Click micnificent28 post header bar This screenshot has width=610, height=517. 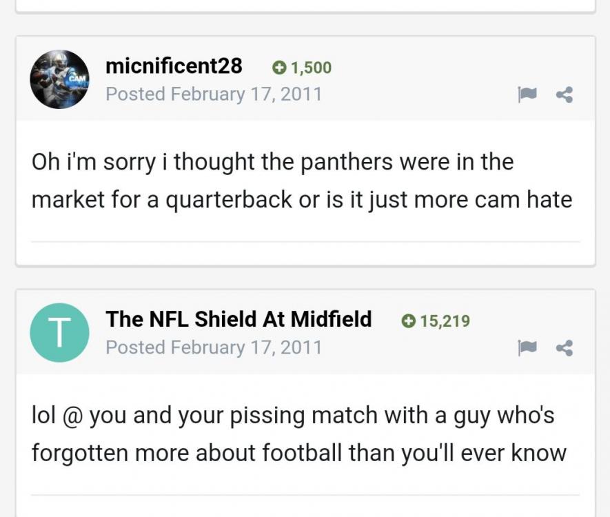coord(305,79)
